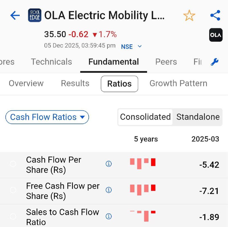Image resolution: width=228 pixels, height=227 pixels.
Task: Select the Sales to Cash Flow Ratio radio button
Action: tap(13, 216)
